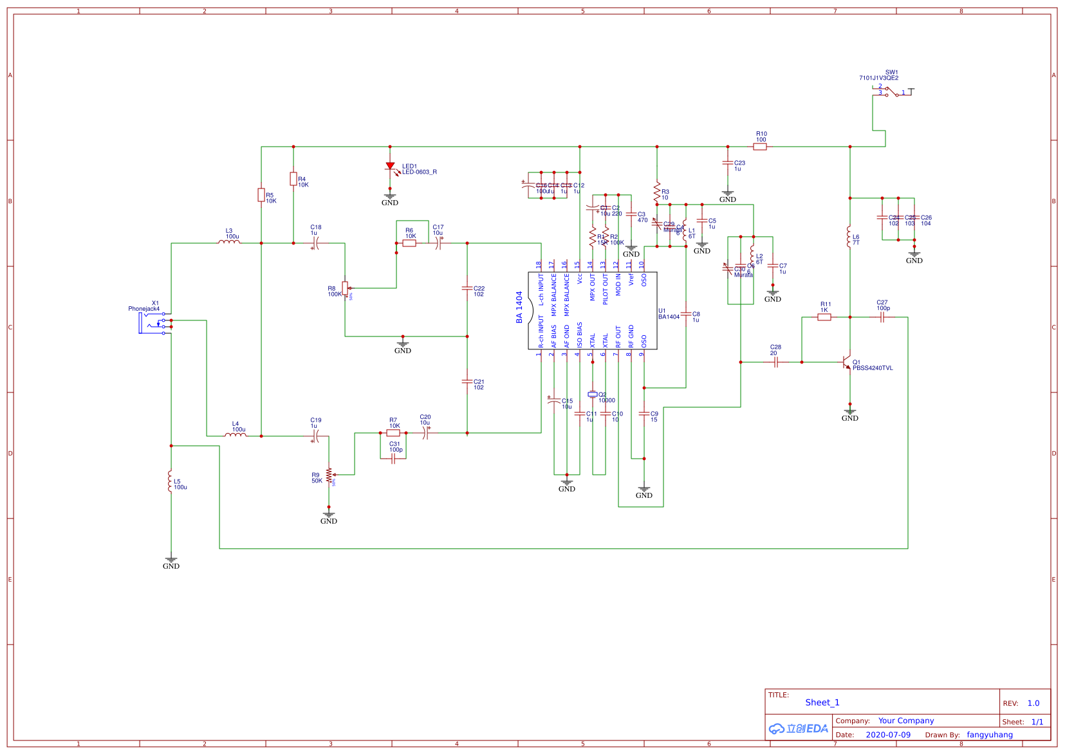Select capacitor C28 symbol

click(x=776, y=362)
